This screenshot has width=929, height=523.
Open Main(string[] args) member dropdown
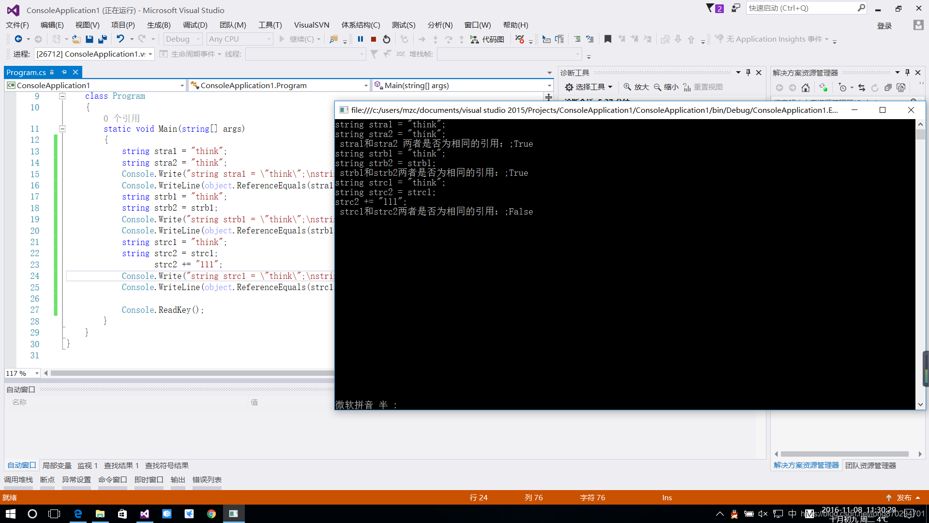463,86
